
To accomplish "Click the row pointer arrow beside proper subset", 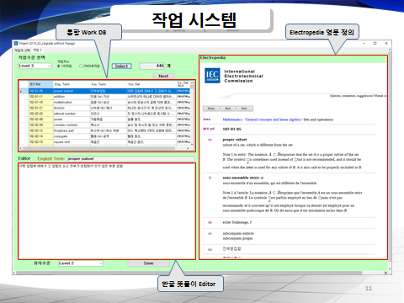I will coord(21,92).
